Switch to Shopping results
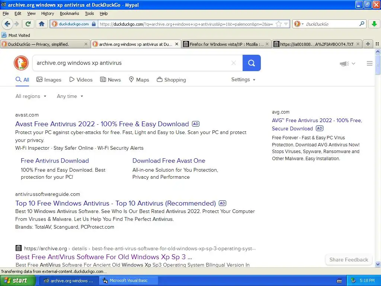Viewport: 381px width, 286px height. point(171,80)
